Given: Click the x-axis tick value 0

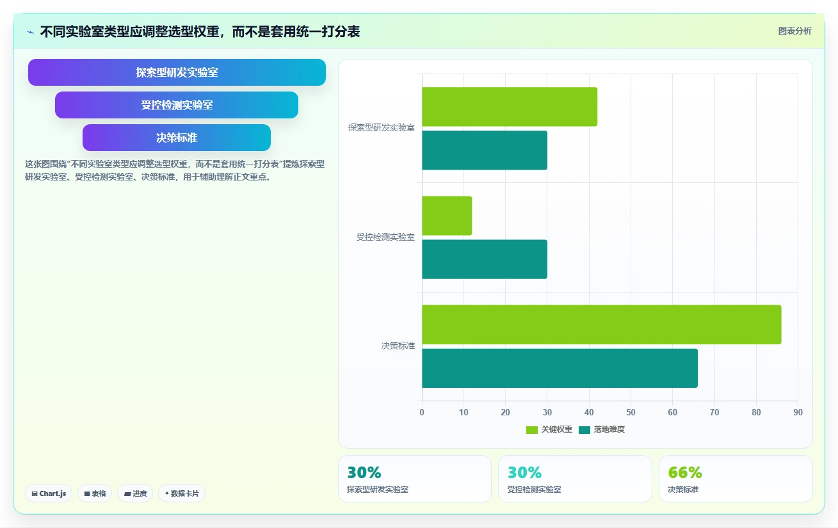Looking at the screenshot, I should [x=422, y=412].
